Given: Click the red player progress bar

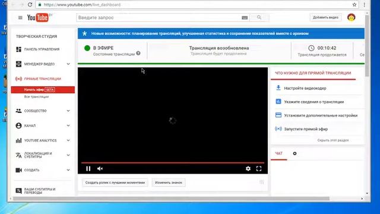Looking at the screenshot, I should point(173,163).
